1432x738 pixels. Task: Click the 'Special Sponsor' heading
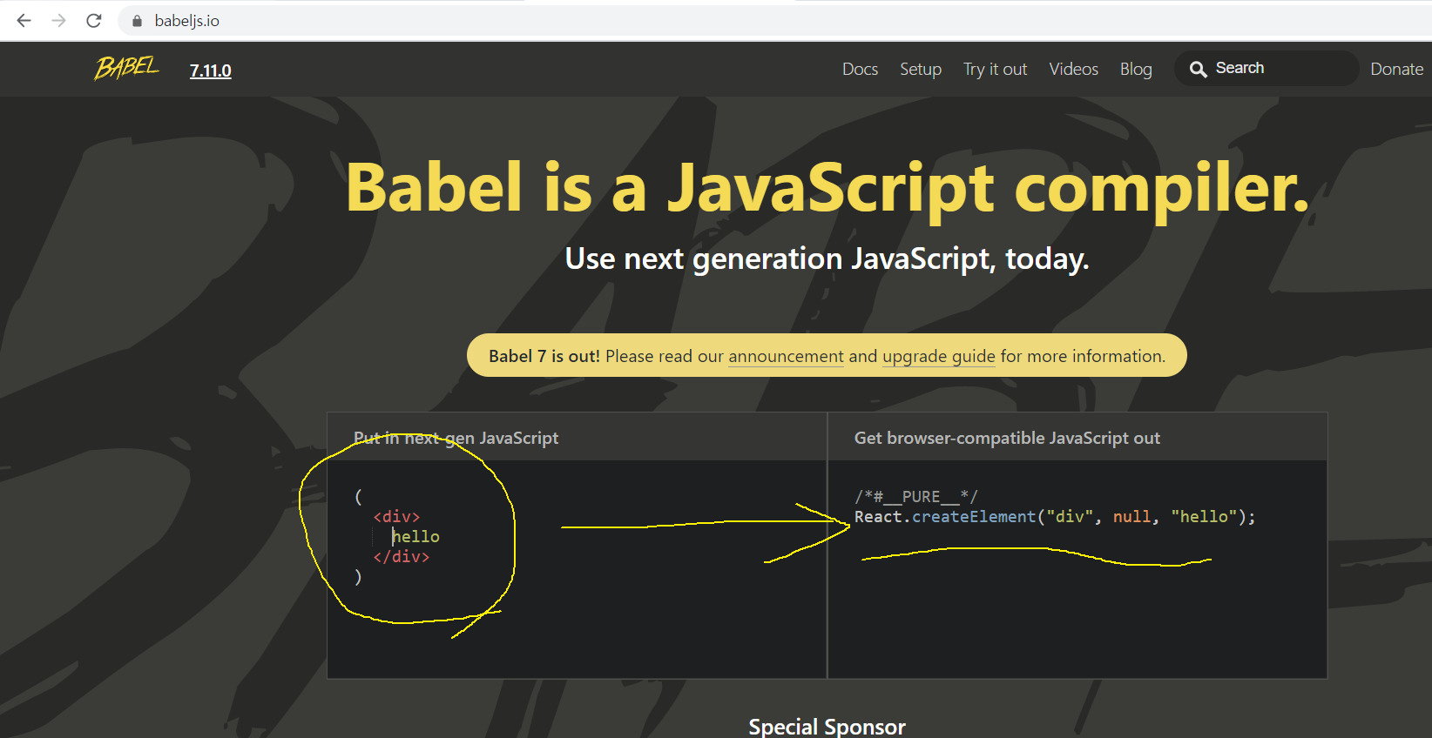[x=827, y=727]
